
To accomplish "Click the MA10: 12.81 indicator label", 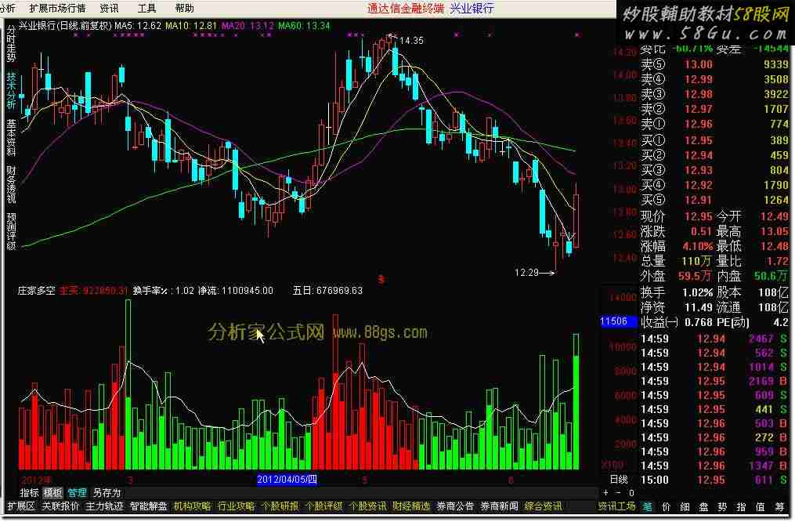I will point(191,25).
